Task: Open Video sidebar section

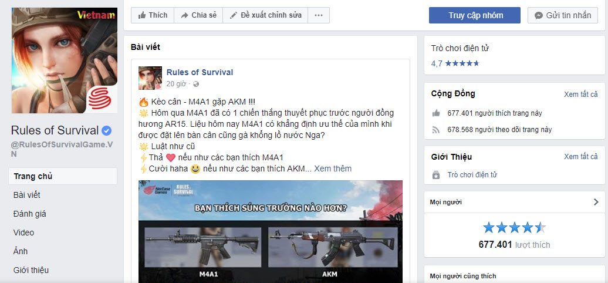Action: [x=23, y=233]
